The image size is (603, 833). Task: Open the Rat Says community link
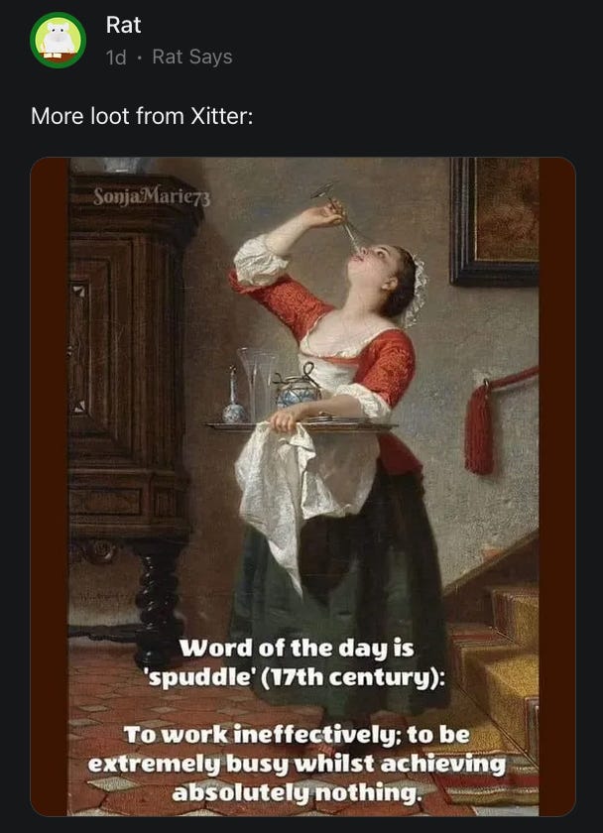pyautogui.click(x=192, y=57)
